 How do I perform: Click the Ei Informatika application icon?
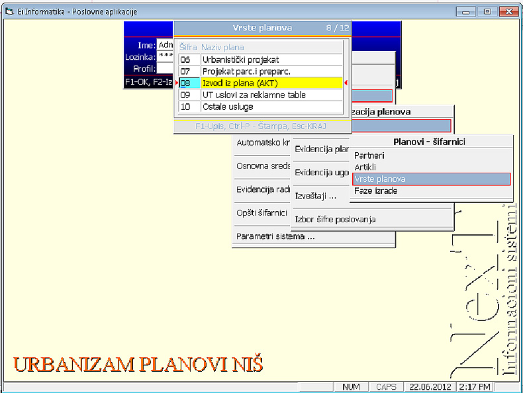pyautogui.click(x=9, y=11)
